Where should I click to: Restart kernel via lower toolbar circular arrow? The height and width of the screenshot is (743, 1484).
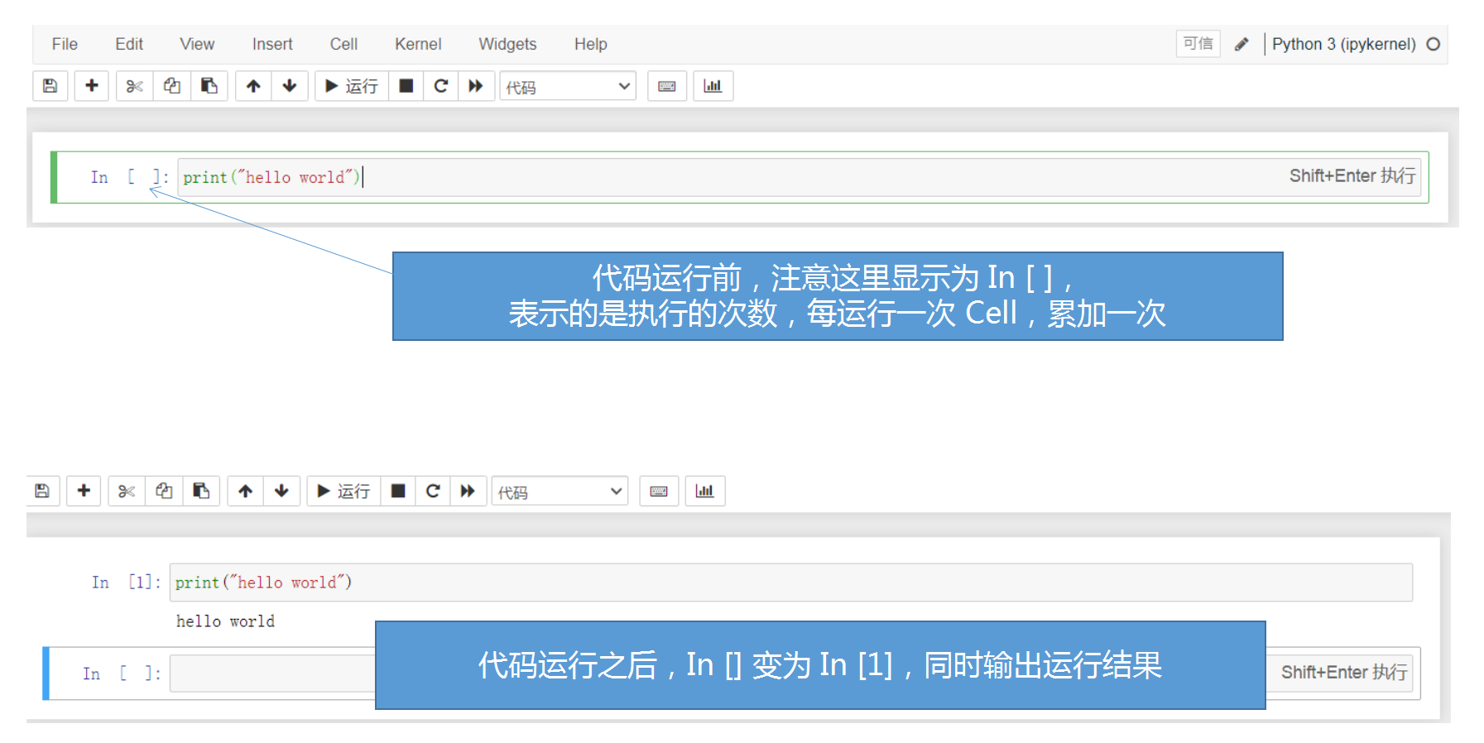click(x=433, y=491)
